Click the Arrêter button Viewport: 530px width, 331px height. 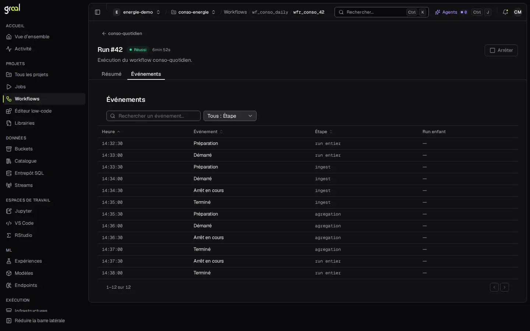tap(501, 50)
